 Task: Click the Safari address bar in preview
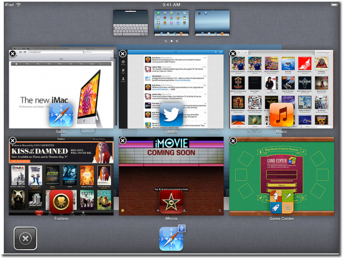tap(56, 52)
